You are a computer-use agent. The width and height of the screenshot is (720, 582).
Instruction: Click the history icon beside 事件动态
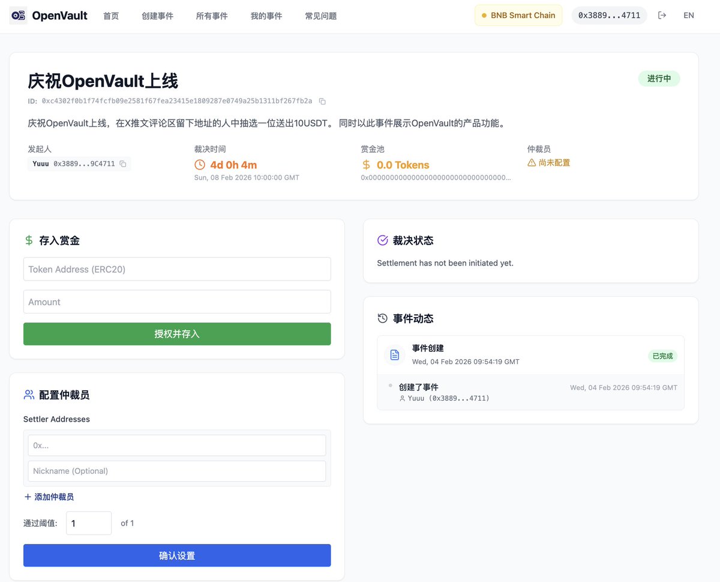tap(383, 318)
